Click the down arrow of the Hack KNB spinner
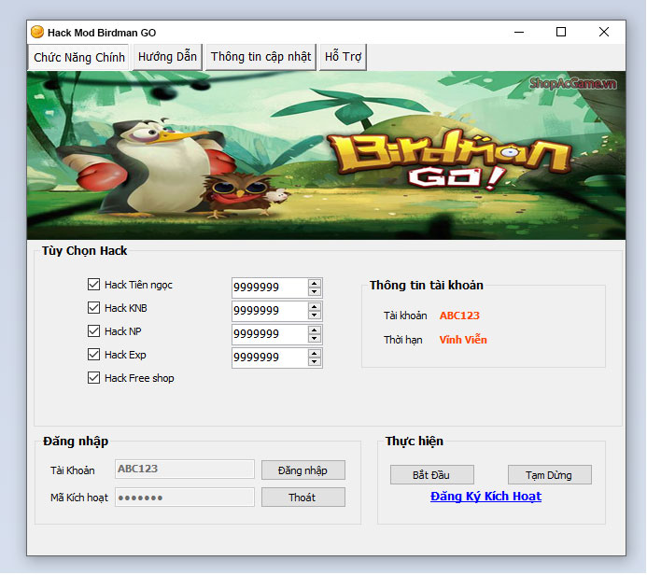Viewport: 647px width, 575px height. (x=314, y=316)
